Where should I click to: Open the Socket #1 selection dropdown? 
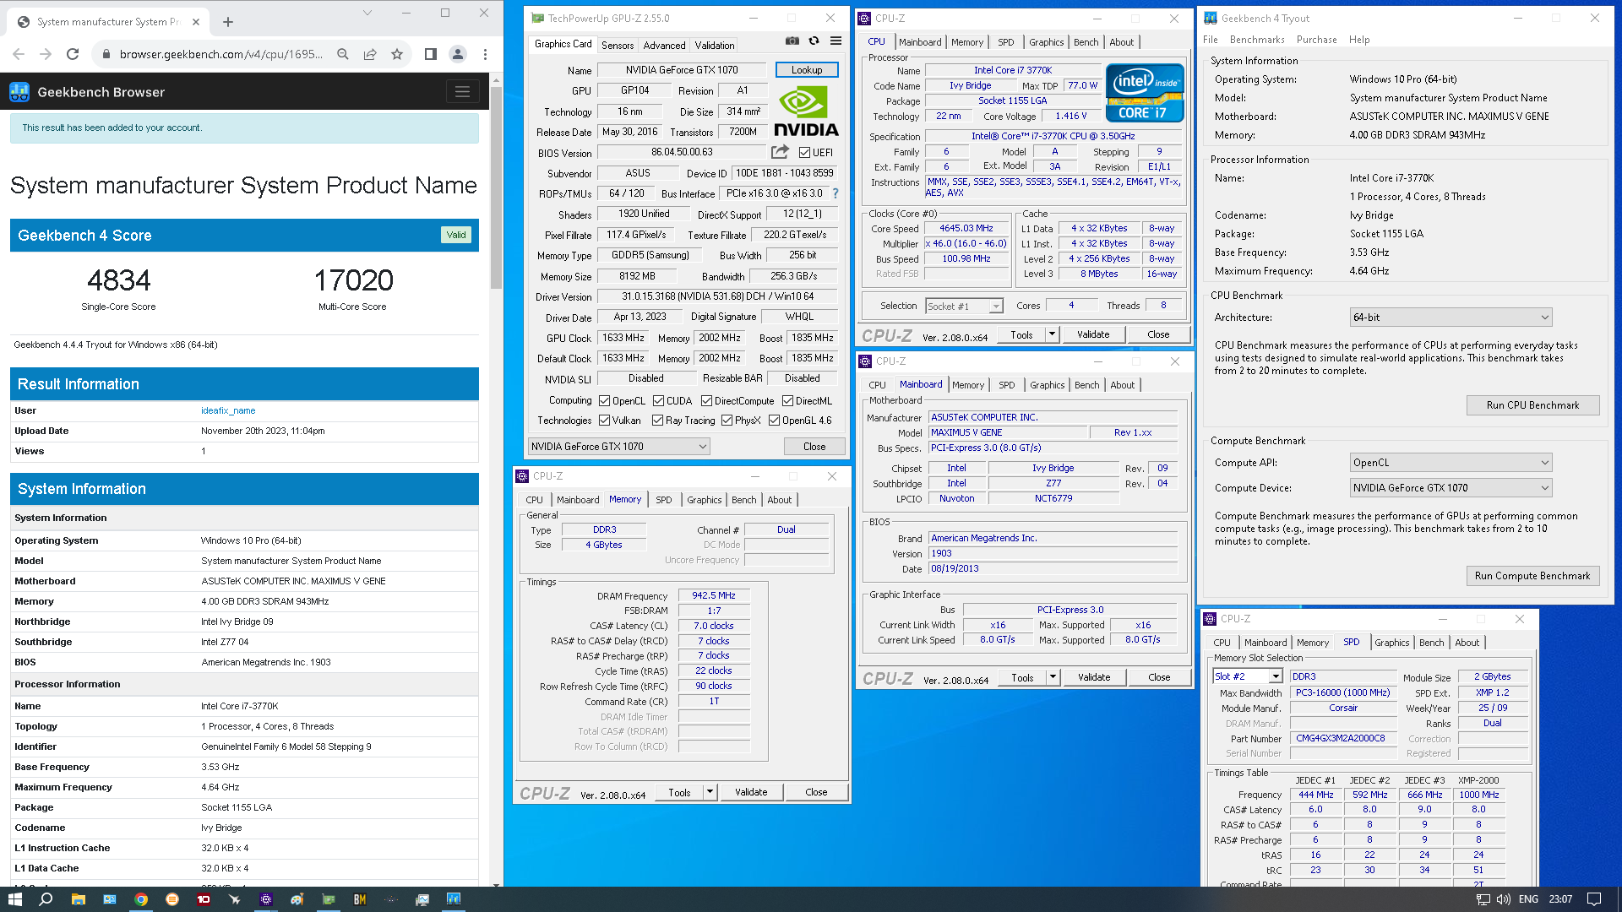pos(964,307)
